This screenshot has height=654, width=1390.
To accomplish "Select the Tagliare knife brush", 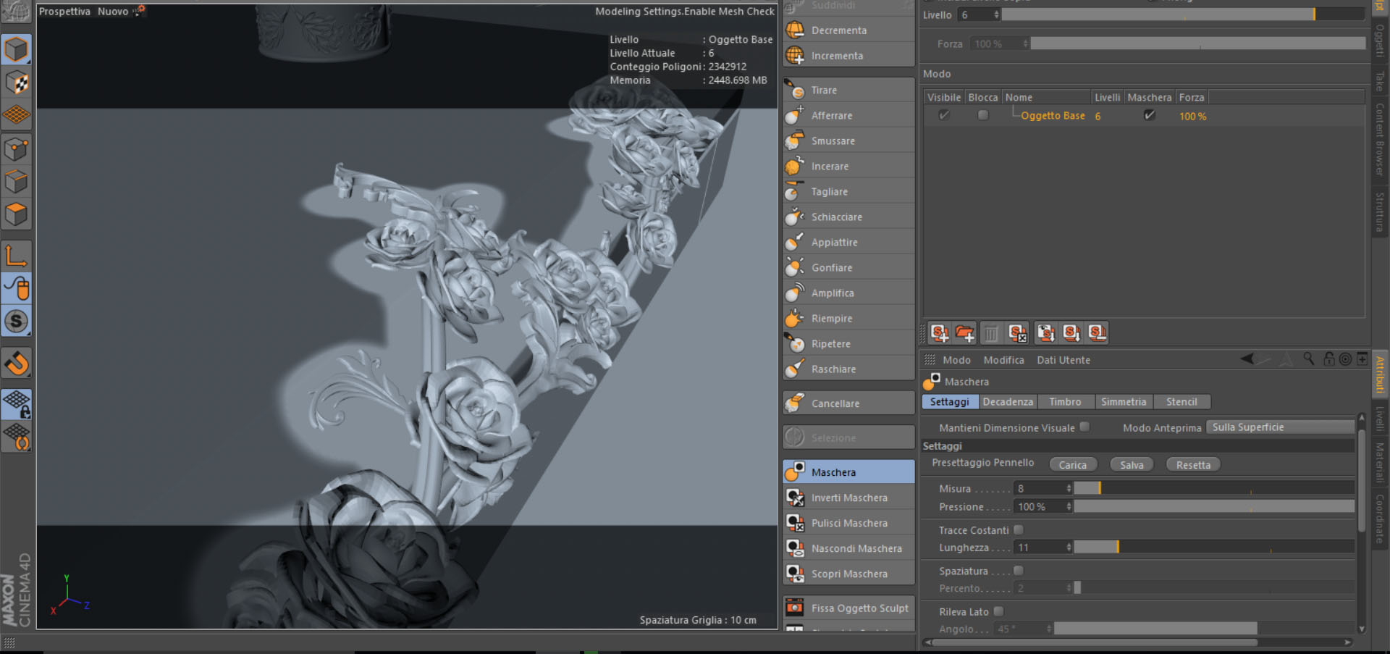I will (848, 192).
